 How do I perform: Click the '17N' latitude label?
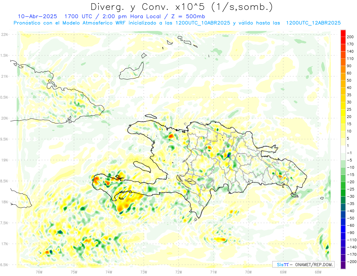[x=4, y=244]
